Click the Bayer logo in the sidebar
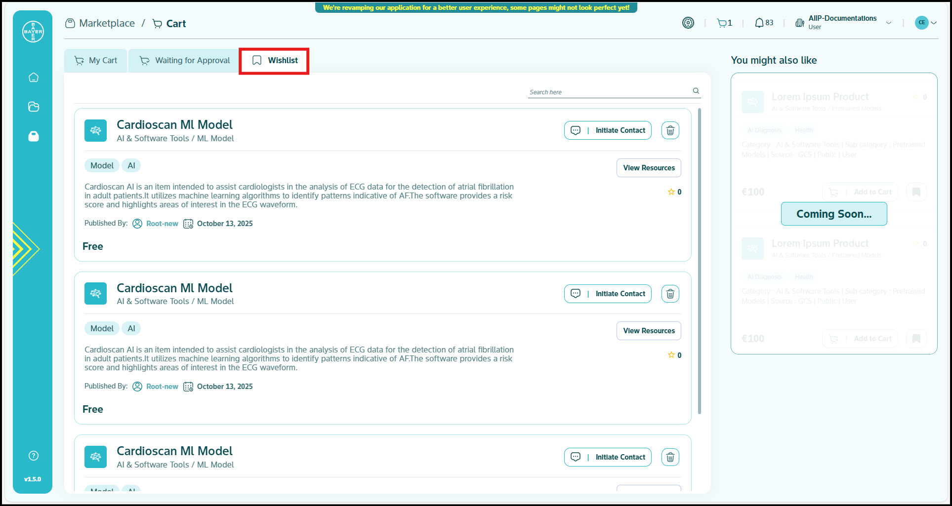 point(33,32)
